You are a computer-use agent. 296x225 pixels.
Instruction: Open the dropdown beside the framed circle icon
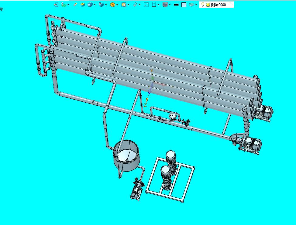[128, 5]
